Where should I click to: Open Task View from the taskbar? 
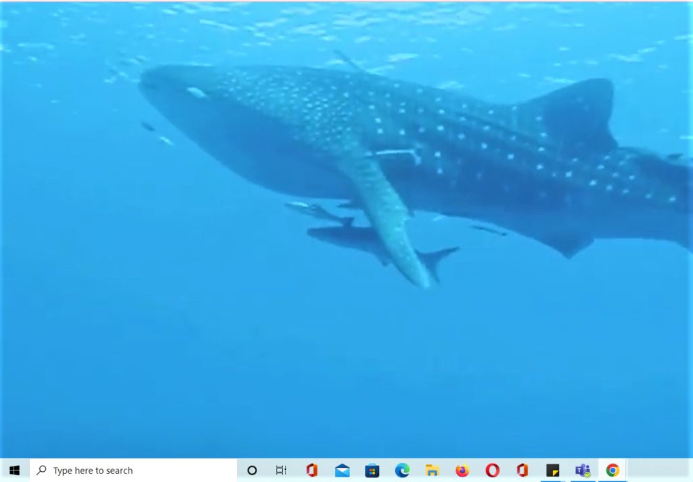click(x=281, y=470)
